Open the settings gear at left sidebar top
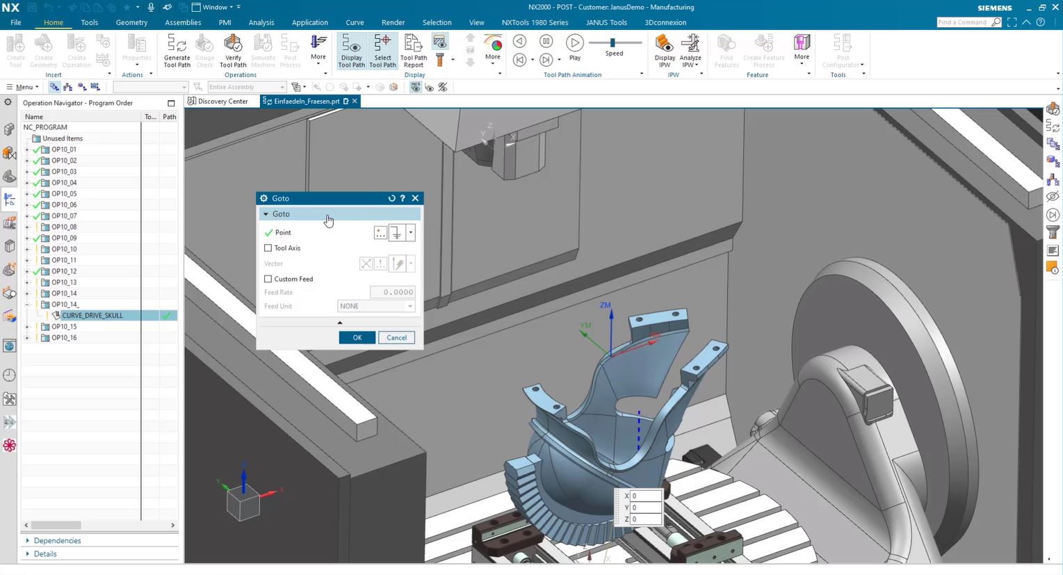 click(8, 102)
